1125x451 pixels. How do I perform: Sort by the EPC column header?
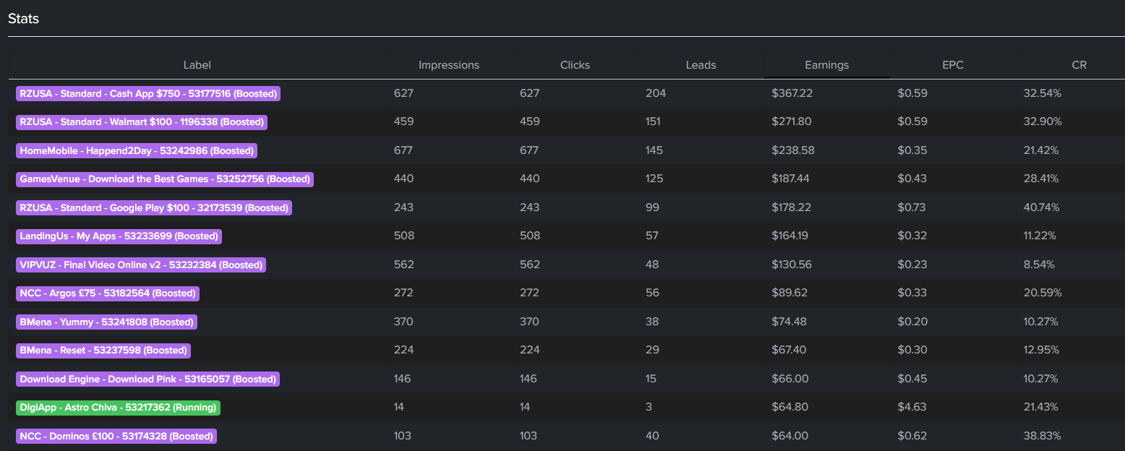tap(952, 65)
